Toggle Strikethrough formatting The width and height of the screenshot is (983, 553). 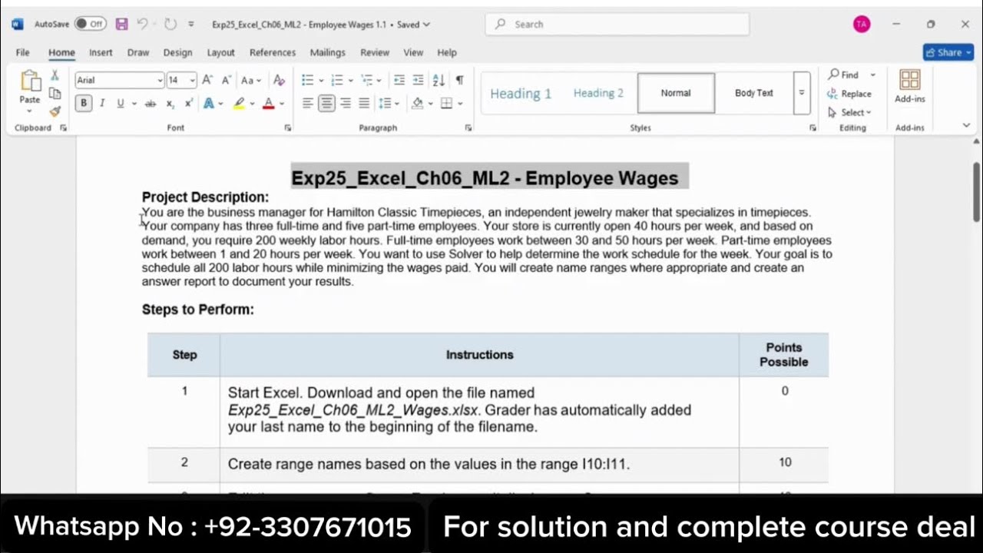pos(151,104)
